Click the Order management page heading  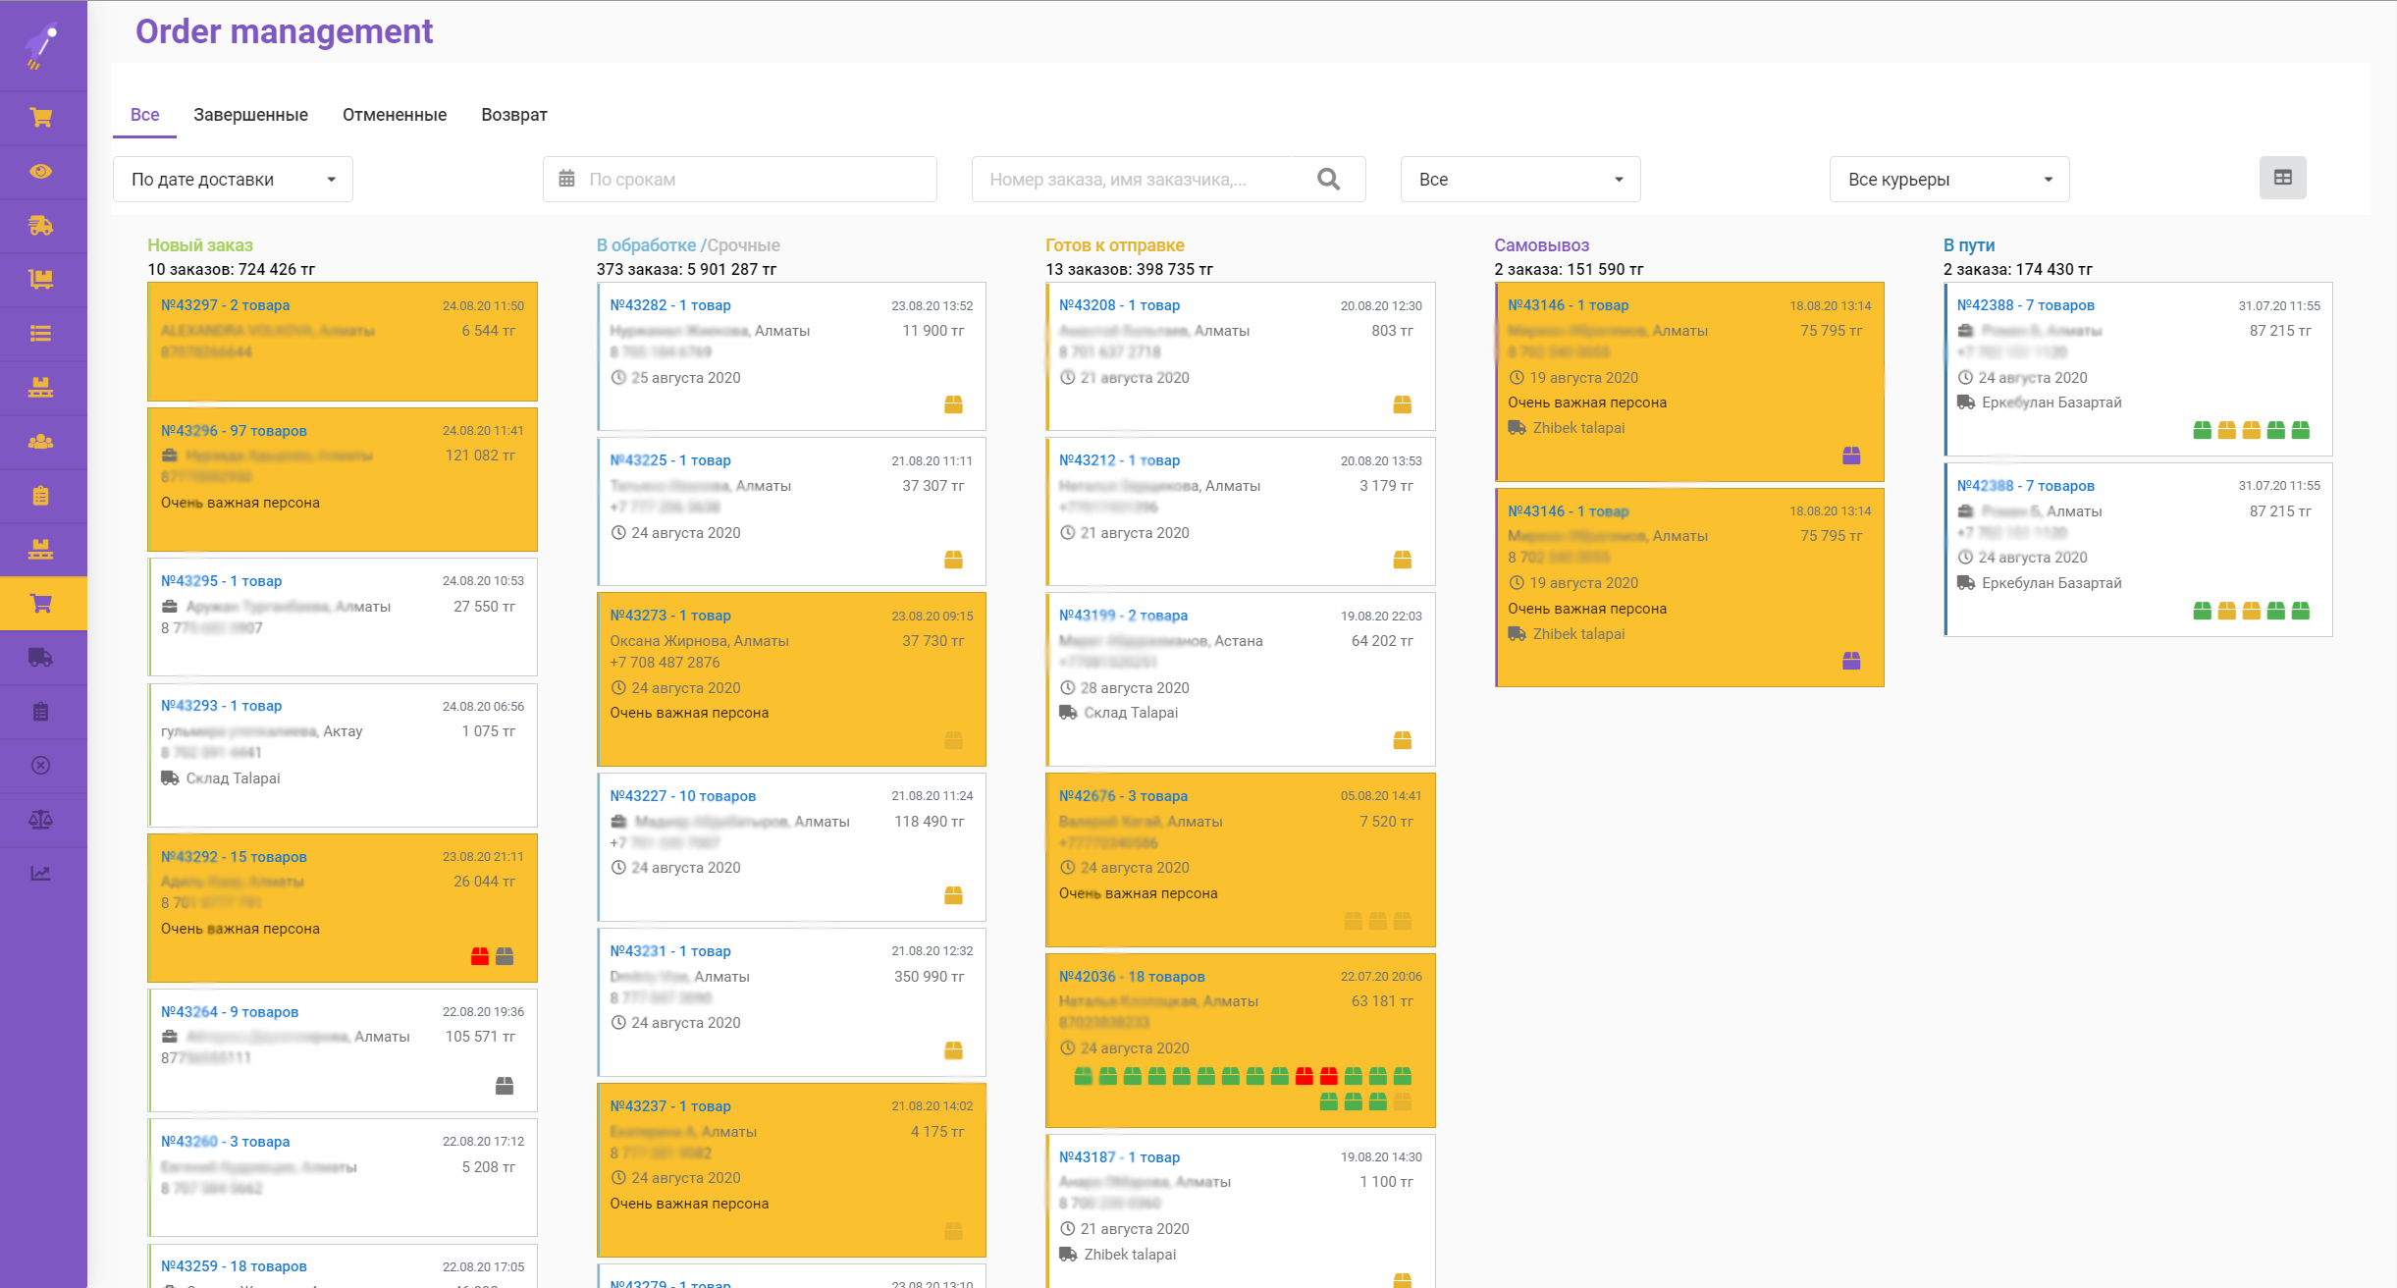[284, 31]
